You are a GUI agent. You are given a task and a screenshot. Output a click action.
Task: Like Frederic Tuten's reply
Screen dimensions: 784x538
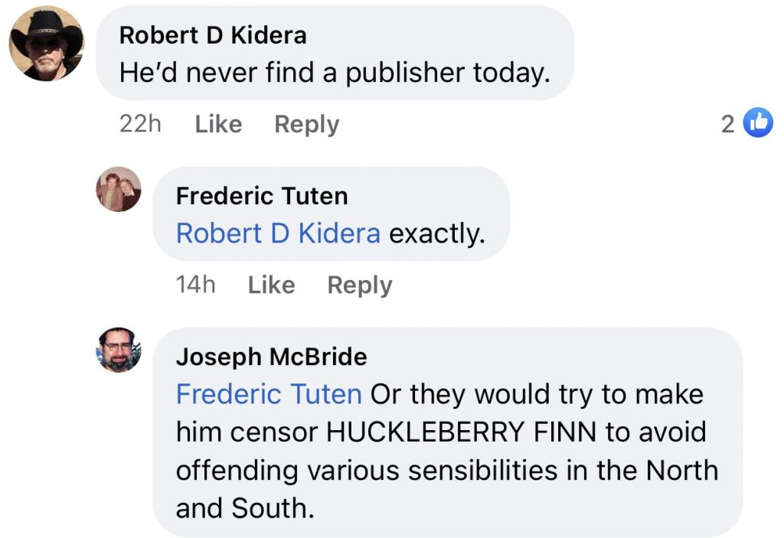point(271,285)
